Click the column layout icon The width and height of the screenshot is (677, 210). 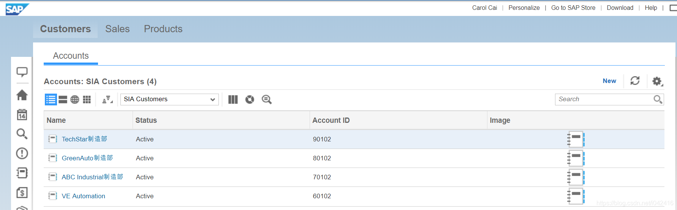click(233, 99)
